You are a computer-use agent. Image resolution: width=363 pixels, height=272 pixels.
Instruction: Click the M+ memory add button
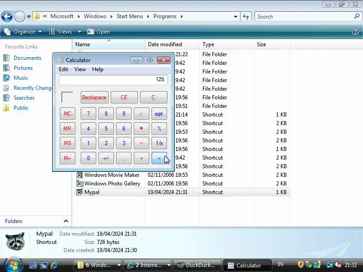pos(67,158)
